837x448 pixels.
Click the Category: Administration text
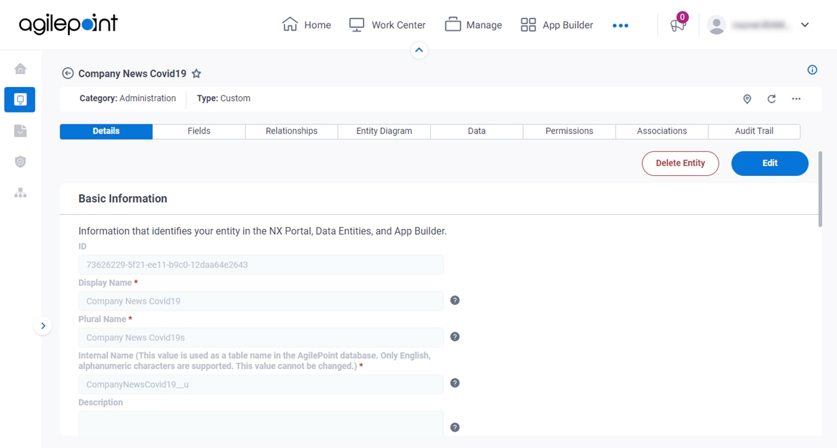pos(128,99)
